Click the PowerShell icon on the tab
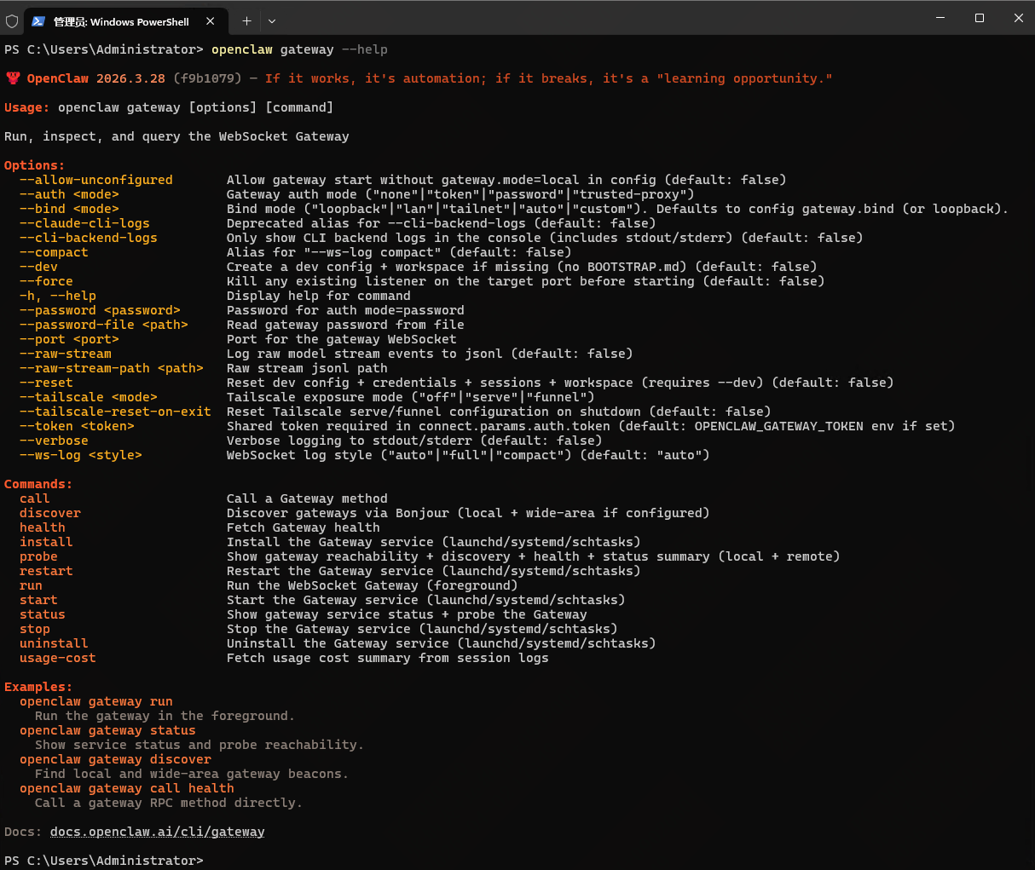 pyautogui.click(x=38, y=21)
